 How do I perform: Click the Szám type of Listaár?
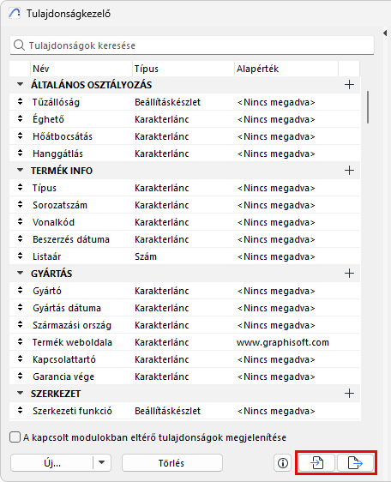click(146, 256)
